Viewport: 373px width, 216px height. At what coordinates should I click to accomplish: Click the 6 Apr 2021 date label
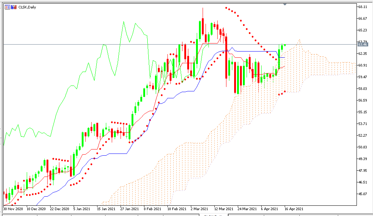(270, 209)
